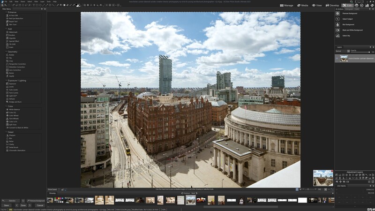Open the Layer menu
Viewport: 375px width, 211px height.
pos(42,1)
